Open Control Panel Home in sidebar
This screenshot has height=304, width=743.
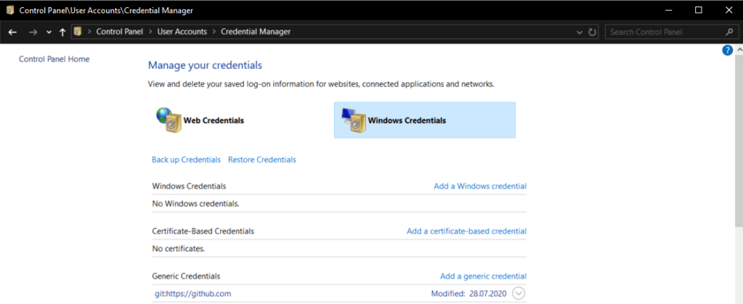[x=54, y=59]
